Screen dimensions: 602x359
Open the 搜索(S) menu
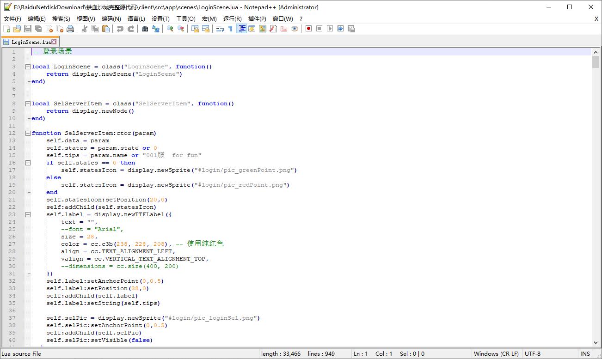tap(61, 19)
